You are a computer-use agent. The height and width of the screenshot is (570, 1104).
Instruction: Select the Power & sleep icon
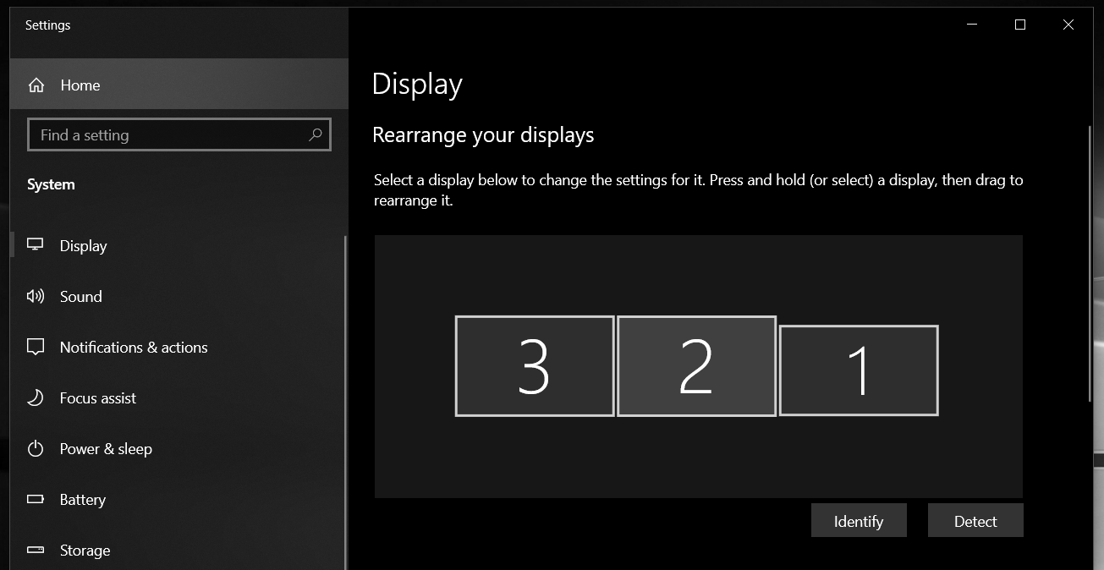coord(35,448)
